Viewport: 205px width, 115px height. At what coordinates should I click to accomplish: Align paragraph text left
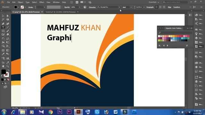[x=157, y=7]
